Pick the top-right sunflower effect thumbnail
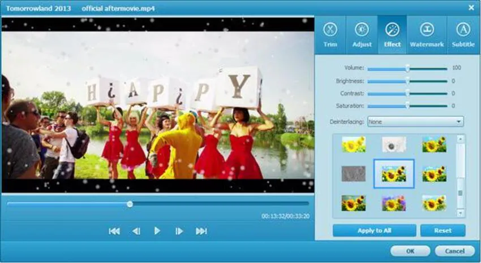The image size is (481, 263). coord(434,144)
